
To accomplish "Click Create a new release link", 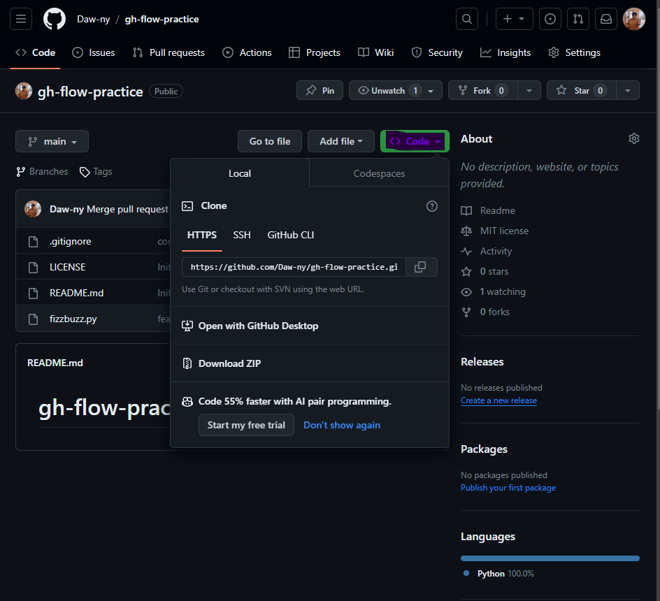I will (x=498, y=400).
